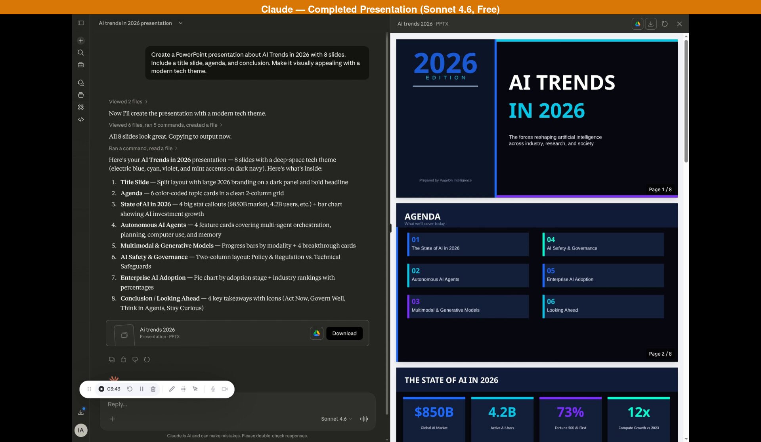Download the PPTX from the preview header
Viewport: 761px width, 442px height.
pyautogui.click(x=650, y=24)
